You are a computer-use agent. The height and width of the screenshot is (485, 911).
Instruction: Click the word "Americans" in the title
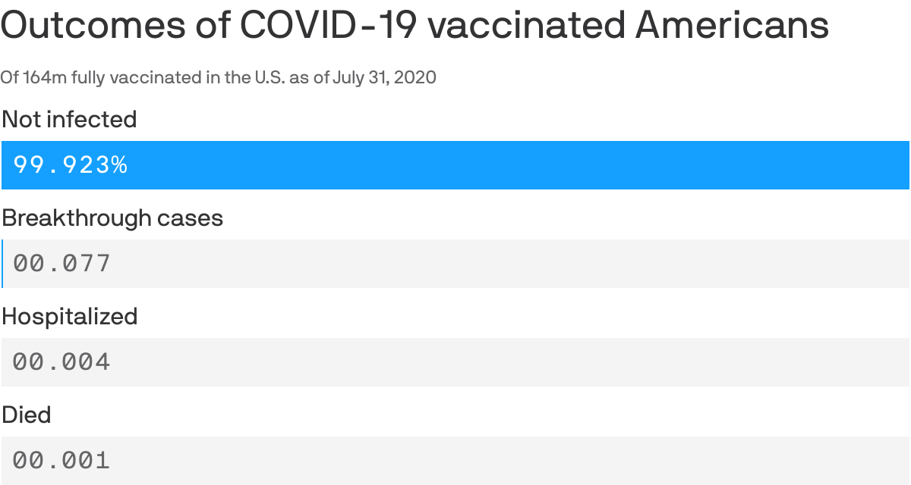pos(732,26)
